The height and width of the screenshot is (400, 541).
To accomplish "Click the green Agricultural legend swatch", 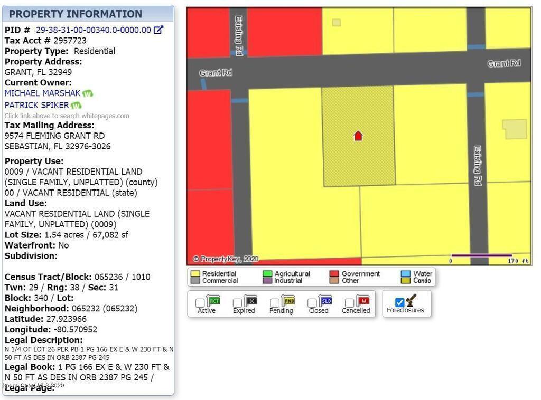I will pyautogui.click(x=267, y=274).
